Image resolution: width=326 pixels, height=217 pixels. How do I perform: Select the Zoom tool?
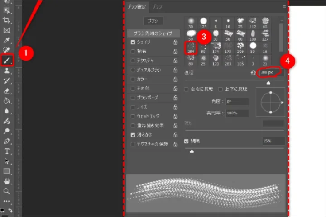(x=7, y=191)
